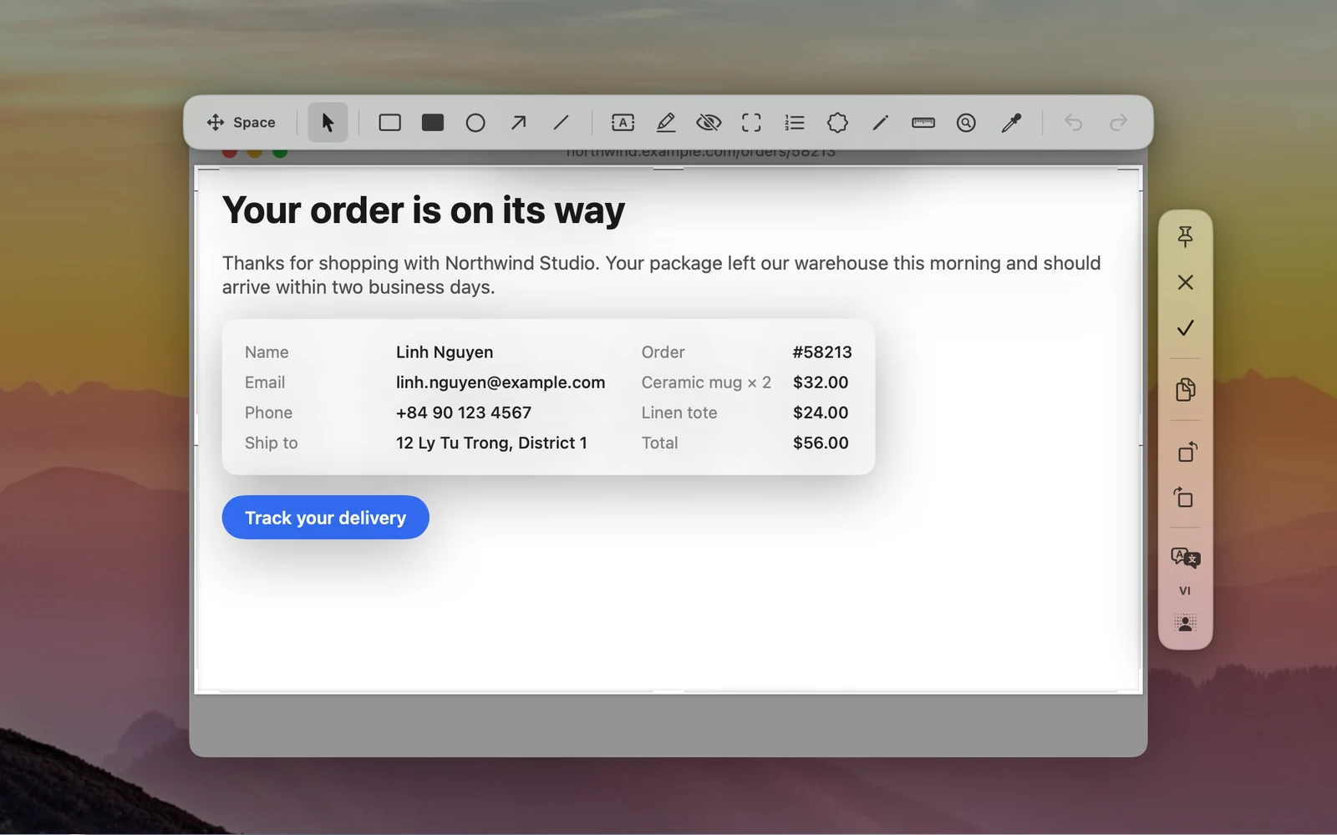Select the magnifier loupe tool
The width and height of the screenshot is (1337, 835).
pyautogui.click(x=966, y=123)
